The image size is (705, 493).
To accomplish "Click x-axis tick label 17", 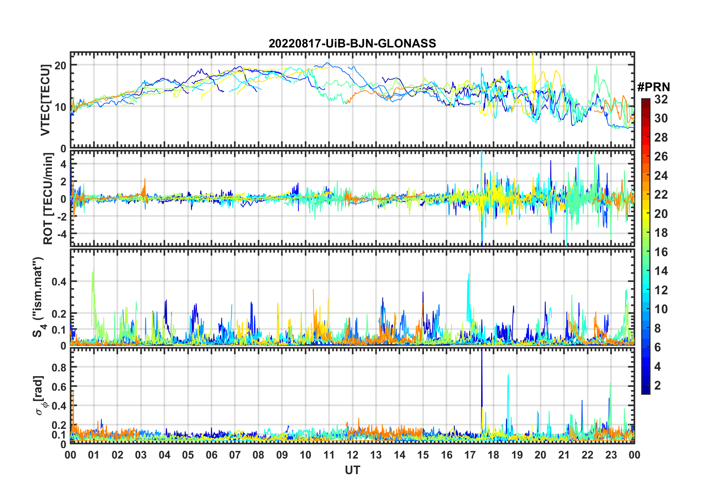I will tap(470, 455).
